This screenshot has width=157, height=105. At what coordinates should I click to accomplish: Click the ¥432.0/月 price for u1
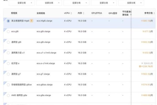(148, 53)
